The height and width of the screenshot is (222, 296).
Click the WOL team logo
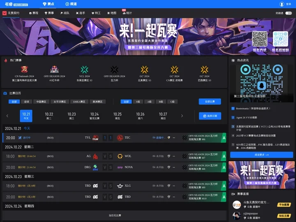[x=120, y=156]
